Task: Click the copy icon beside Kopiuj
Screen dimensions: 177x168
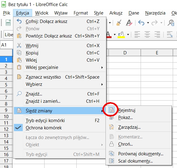Action: point(19,53)
